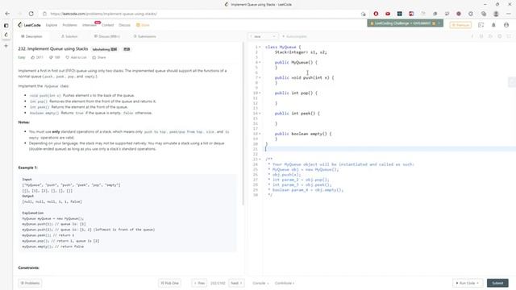The height and width of the screenshot is (290, 516).
Task: Open the user profile avatar in LeetCode
Action: (506, 25)
